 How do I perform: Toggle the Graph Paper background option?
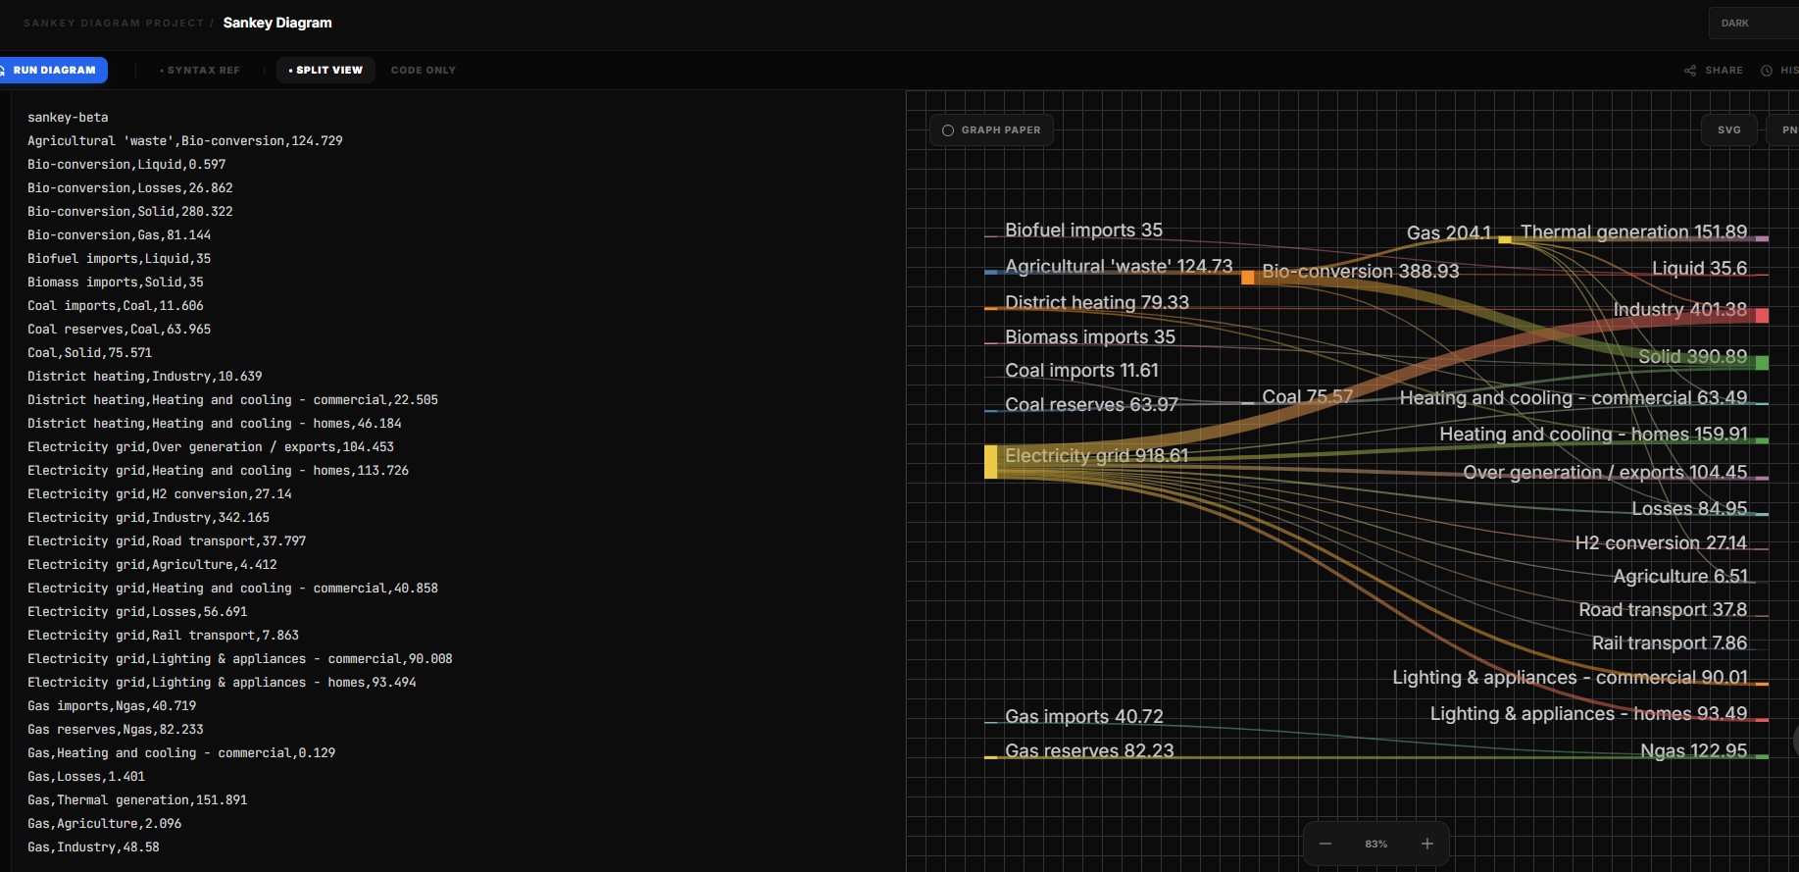pos(991,130)
